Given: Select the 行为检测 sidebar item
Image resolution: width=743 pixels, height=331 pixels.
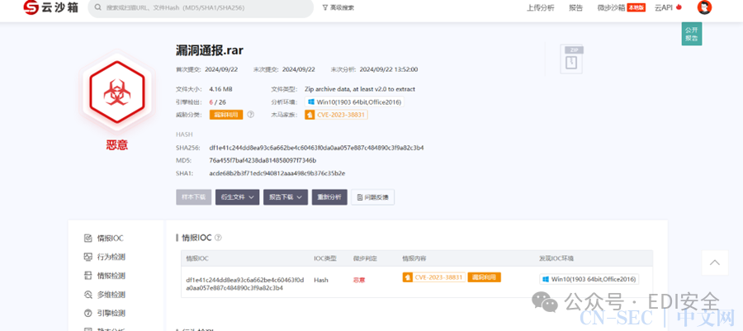Looking at the screenshot, I should [105, 258].
